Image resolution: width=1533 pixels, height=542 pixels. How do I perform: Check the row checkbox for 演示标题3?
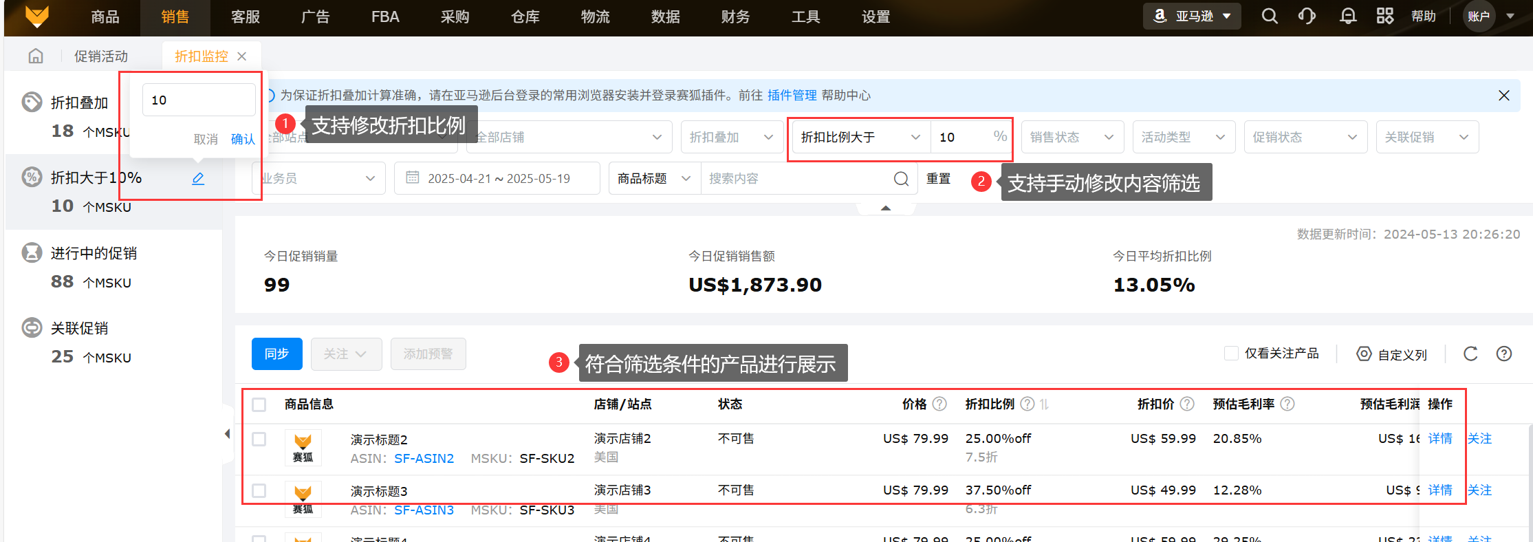pyautogui.click(x=259, y=490)
